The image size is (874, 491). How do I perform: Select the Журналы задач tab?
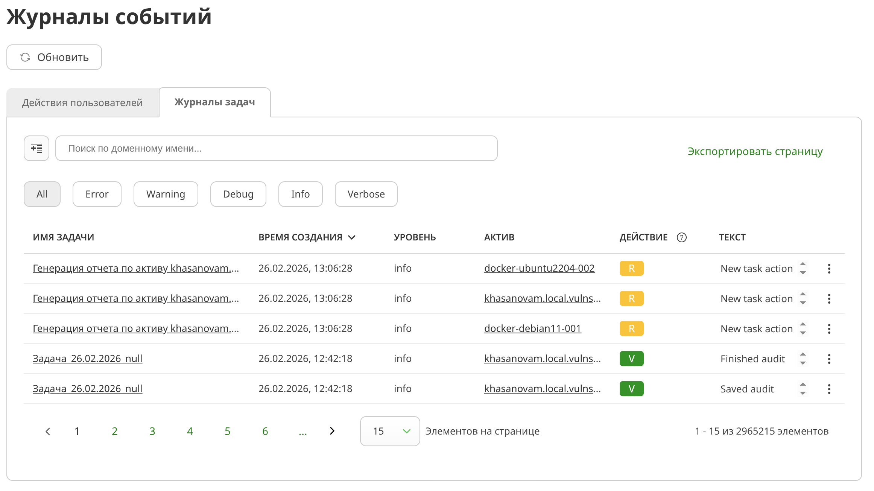tap(214, 102)
